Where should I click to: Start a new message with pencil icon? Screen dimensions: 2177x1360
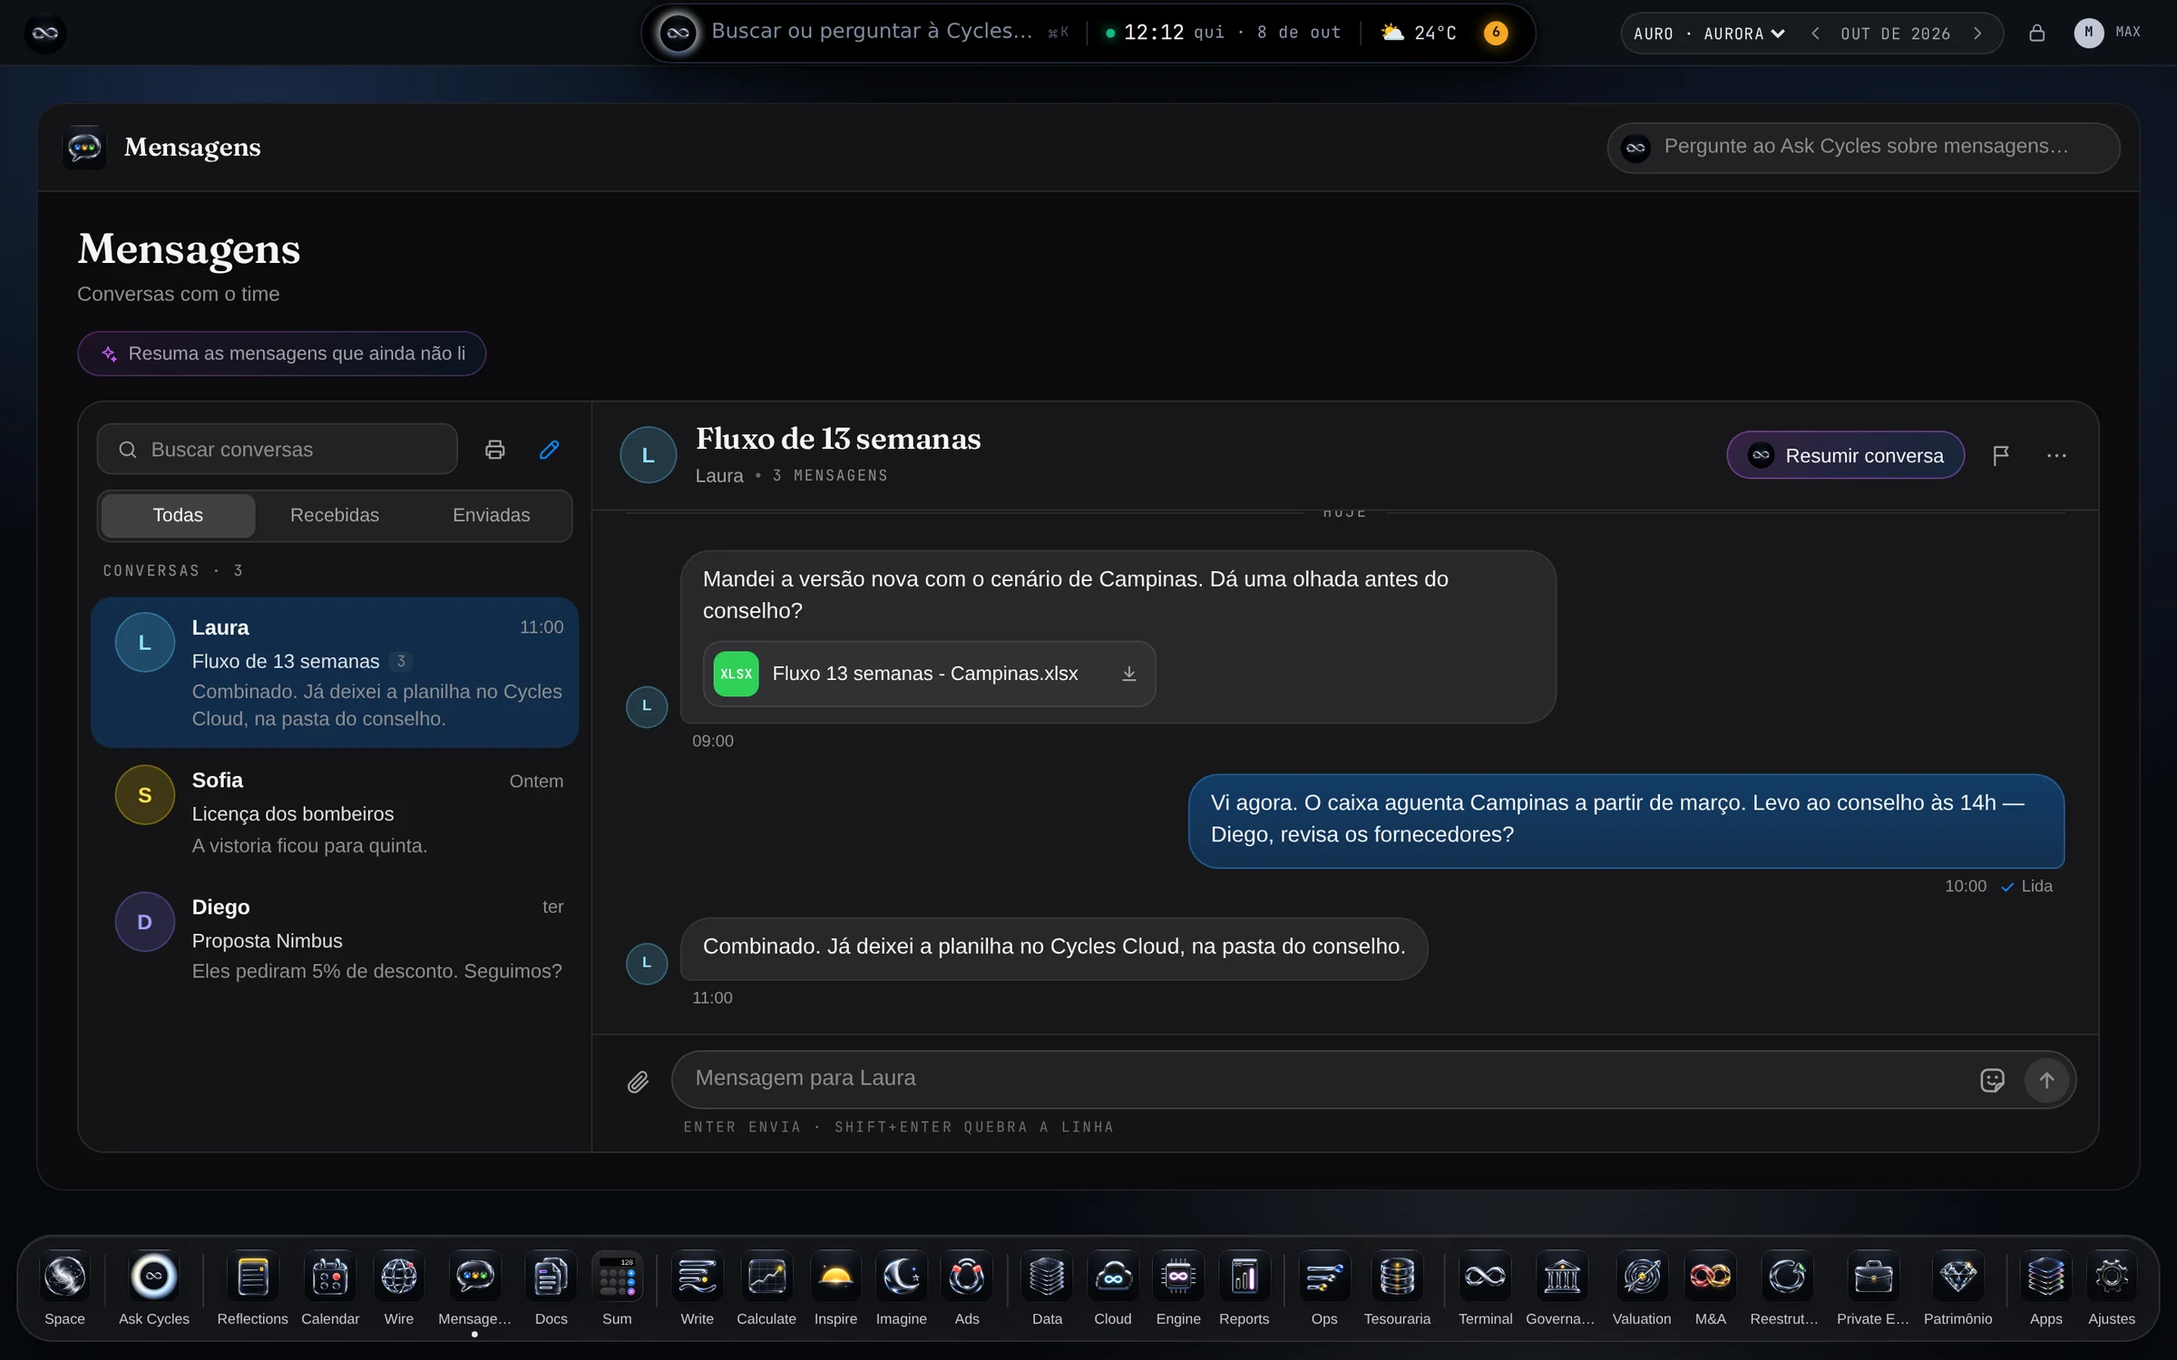[x=549, y=450]
